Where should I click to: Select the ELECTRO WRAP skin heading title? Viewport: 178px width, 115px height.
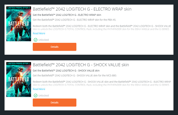click(x=82, y=9)
